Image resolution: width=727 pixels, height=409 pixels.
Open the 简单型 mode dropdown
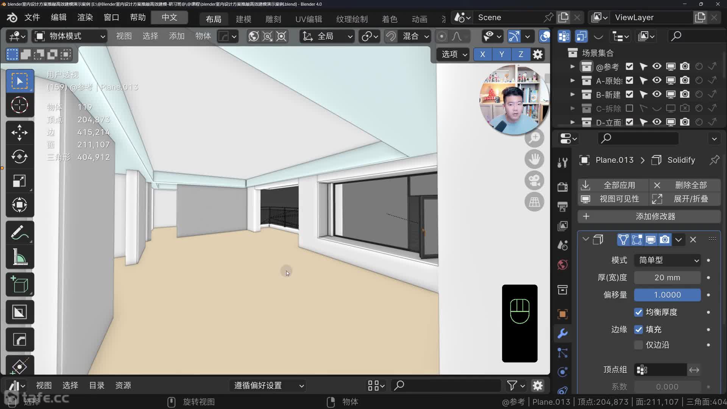coord(667,260)
